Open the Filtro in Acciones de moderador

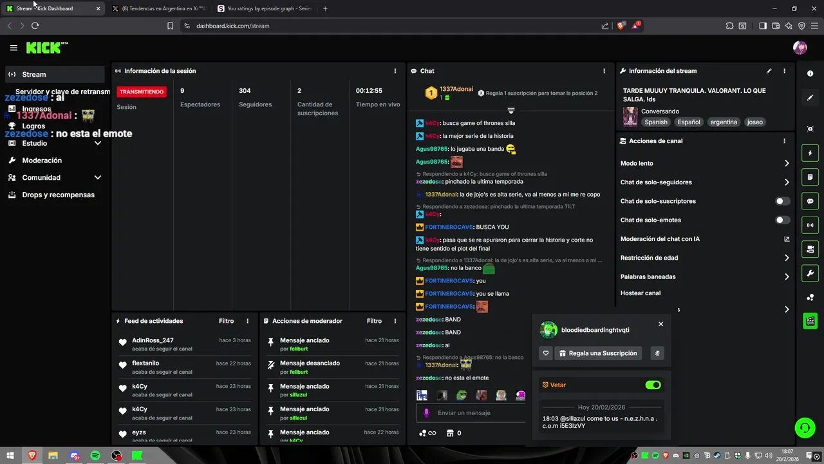click(x=374, y=321)
